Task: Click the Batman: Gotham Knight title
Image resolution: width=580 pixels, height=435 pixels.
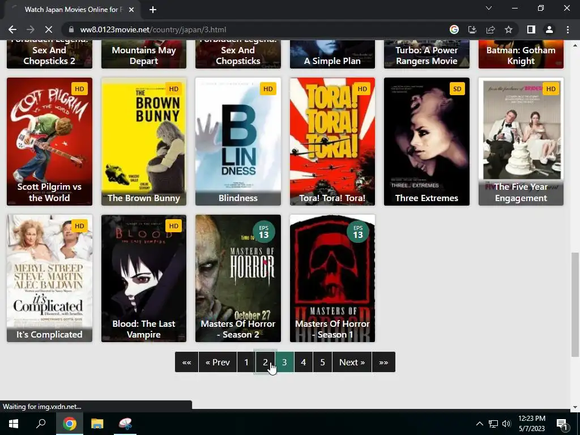Action: coord(521,56)
